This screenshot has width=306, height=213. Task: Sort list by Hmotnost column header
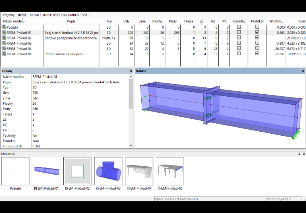[276, 21]
